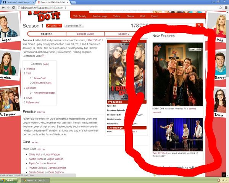Bookmark page with star icon
229x183 pixels.
click(220, 8)
